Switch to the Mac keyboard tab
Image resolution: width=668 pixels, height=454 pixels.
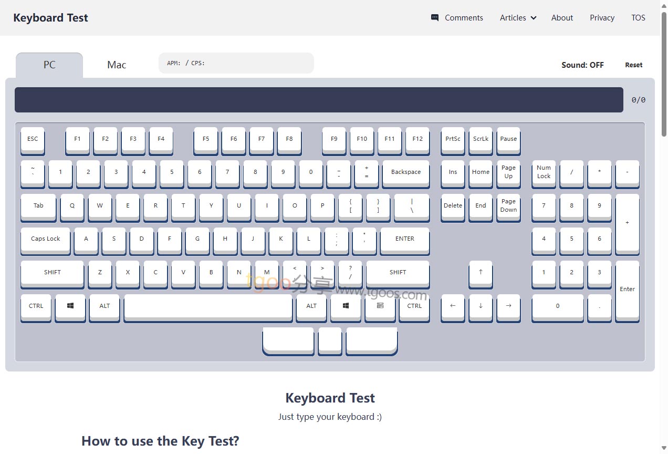[117, 65]
